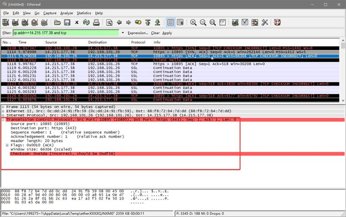Zoom out of packet text

tap(203, 22)
